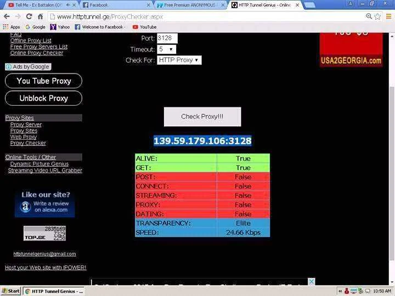The height and width of the screenshot is (296, 395).
Task: Switch to the Tell Me - Ex Battalion tab
Action: (38, 5)
